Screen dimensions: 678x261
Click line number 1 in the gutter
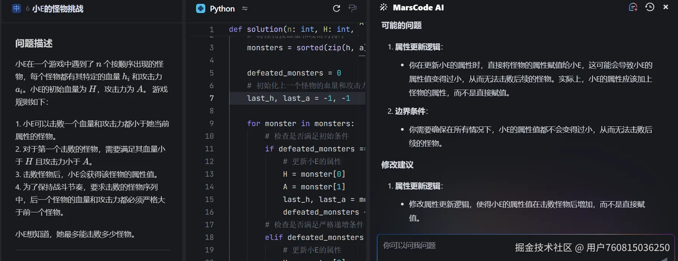click(x=211, y=29)
